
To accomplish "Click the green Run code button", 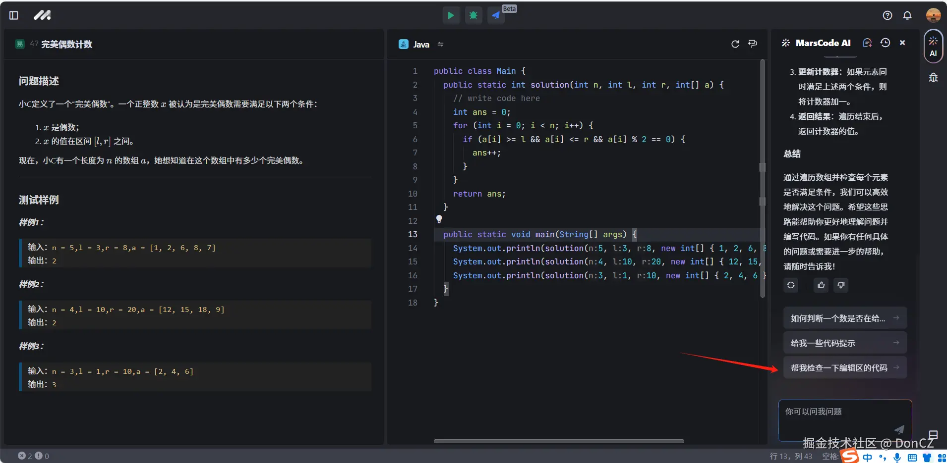I will (450, 15).
